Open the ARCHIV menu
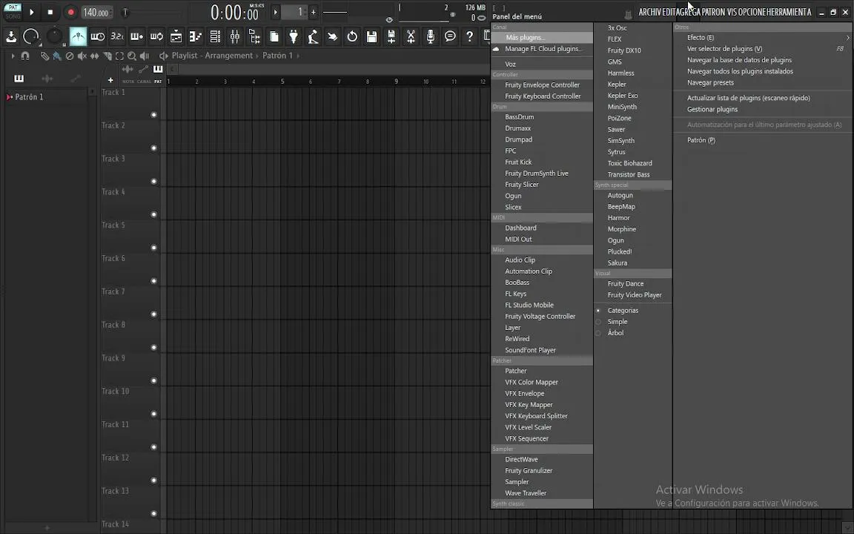Image resolution: width=854 pixels, height=534 pixels. tap(649, 12)
